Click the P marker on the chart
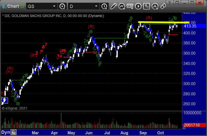The image size is (207, 136). pos(5,101)
